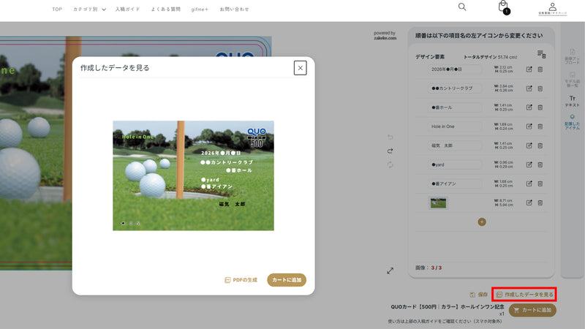Click the zakeke.com powered-by link
Viewport: 585px width, 329px height.
385,38
